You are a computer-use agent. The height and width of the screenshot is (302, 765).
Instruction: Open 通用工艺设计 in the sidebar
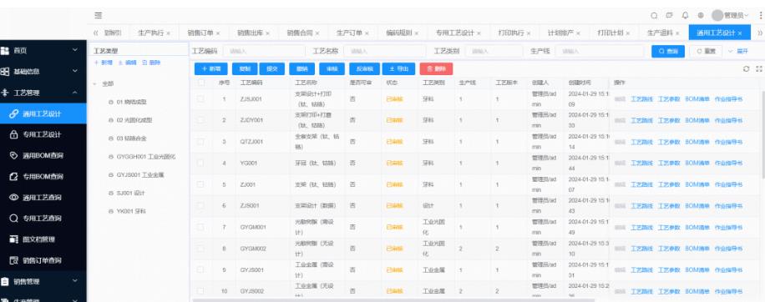click(43, 113)
